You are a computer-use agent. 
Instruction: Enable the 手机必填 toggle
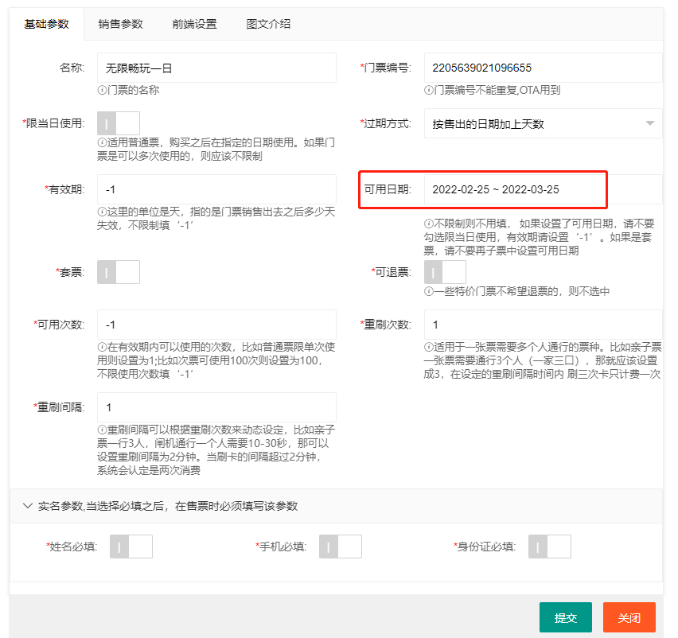[x=341, y=546]
